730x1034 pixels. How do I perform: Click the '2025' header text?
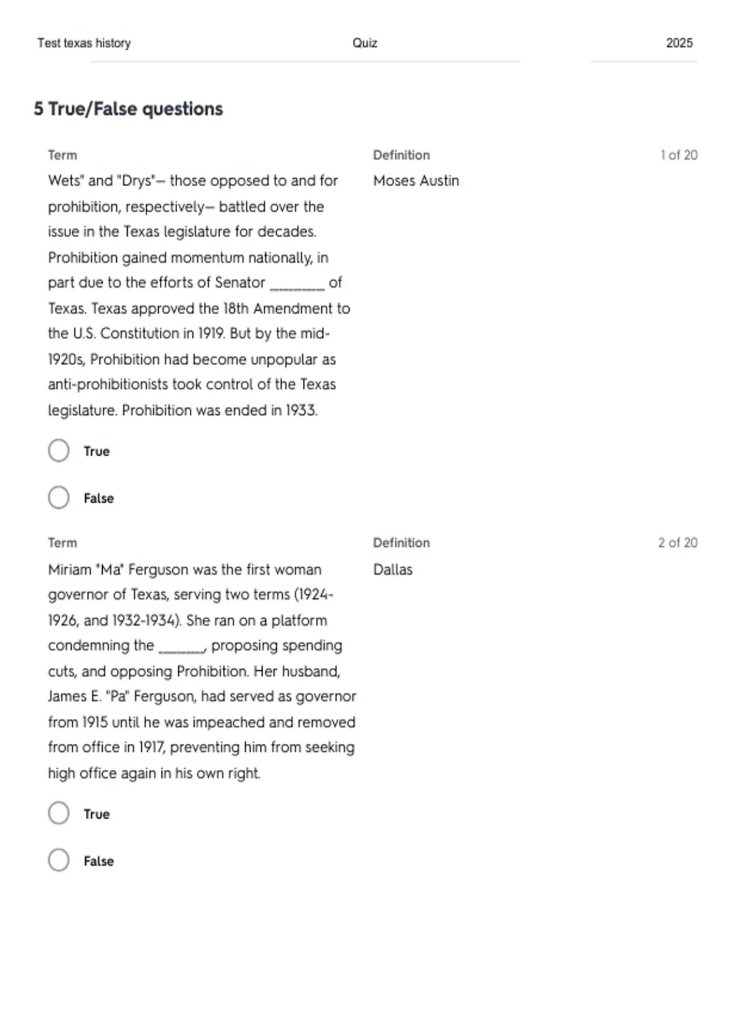(x=680, y=43)
